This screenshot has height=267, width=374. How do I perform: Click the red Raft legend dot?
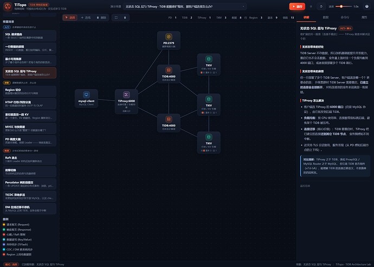(x=4, y=234)
